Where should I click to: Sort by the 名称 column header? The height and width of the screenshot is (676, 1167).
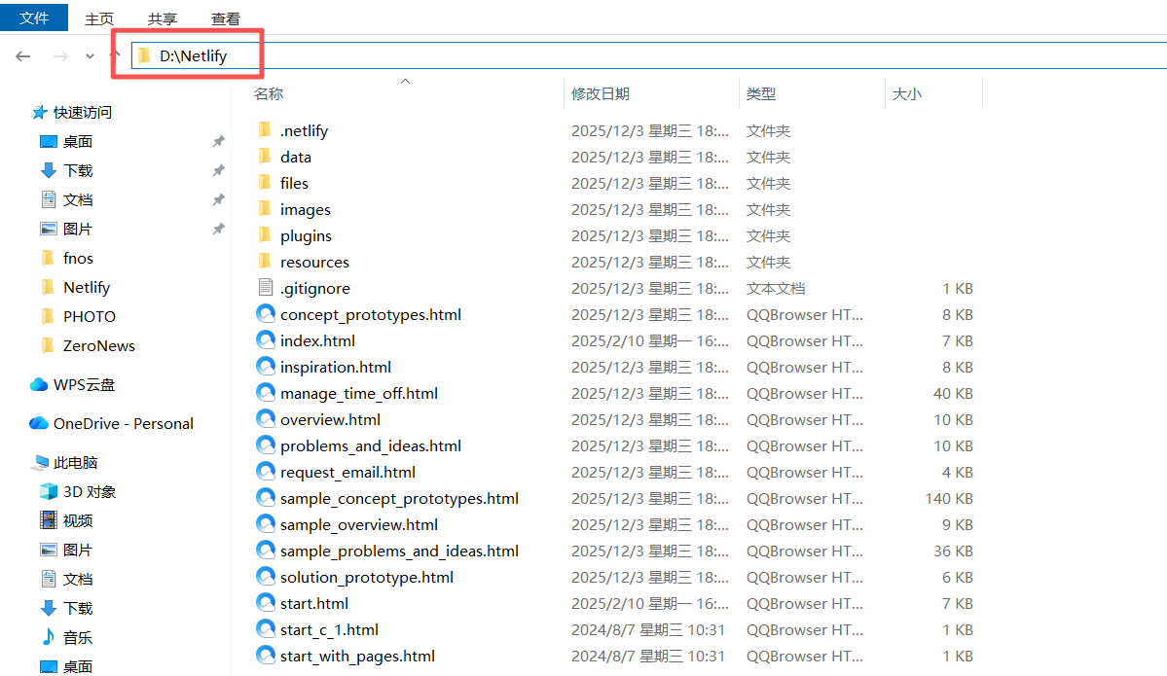point(269,93)
